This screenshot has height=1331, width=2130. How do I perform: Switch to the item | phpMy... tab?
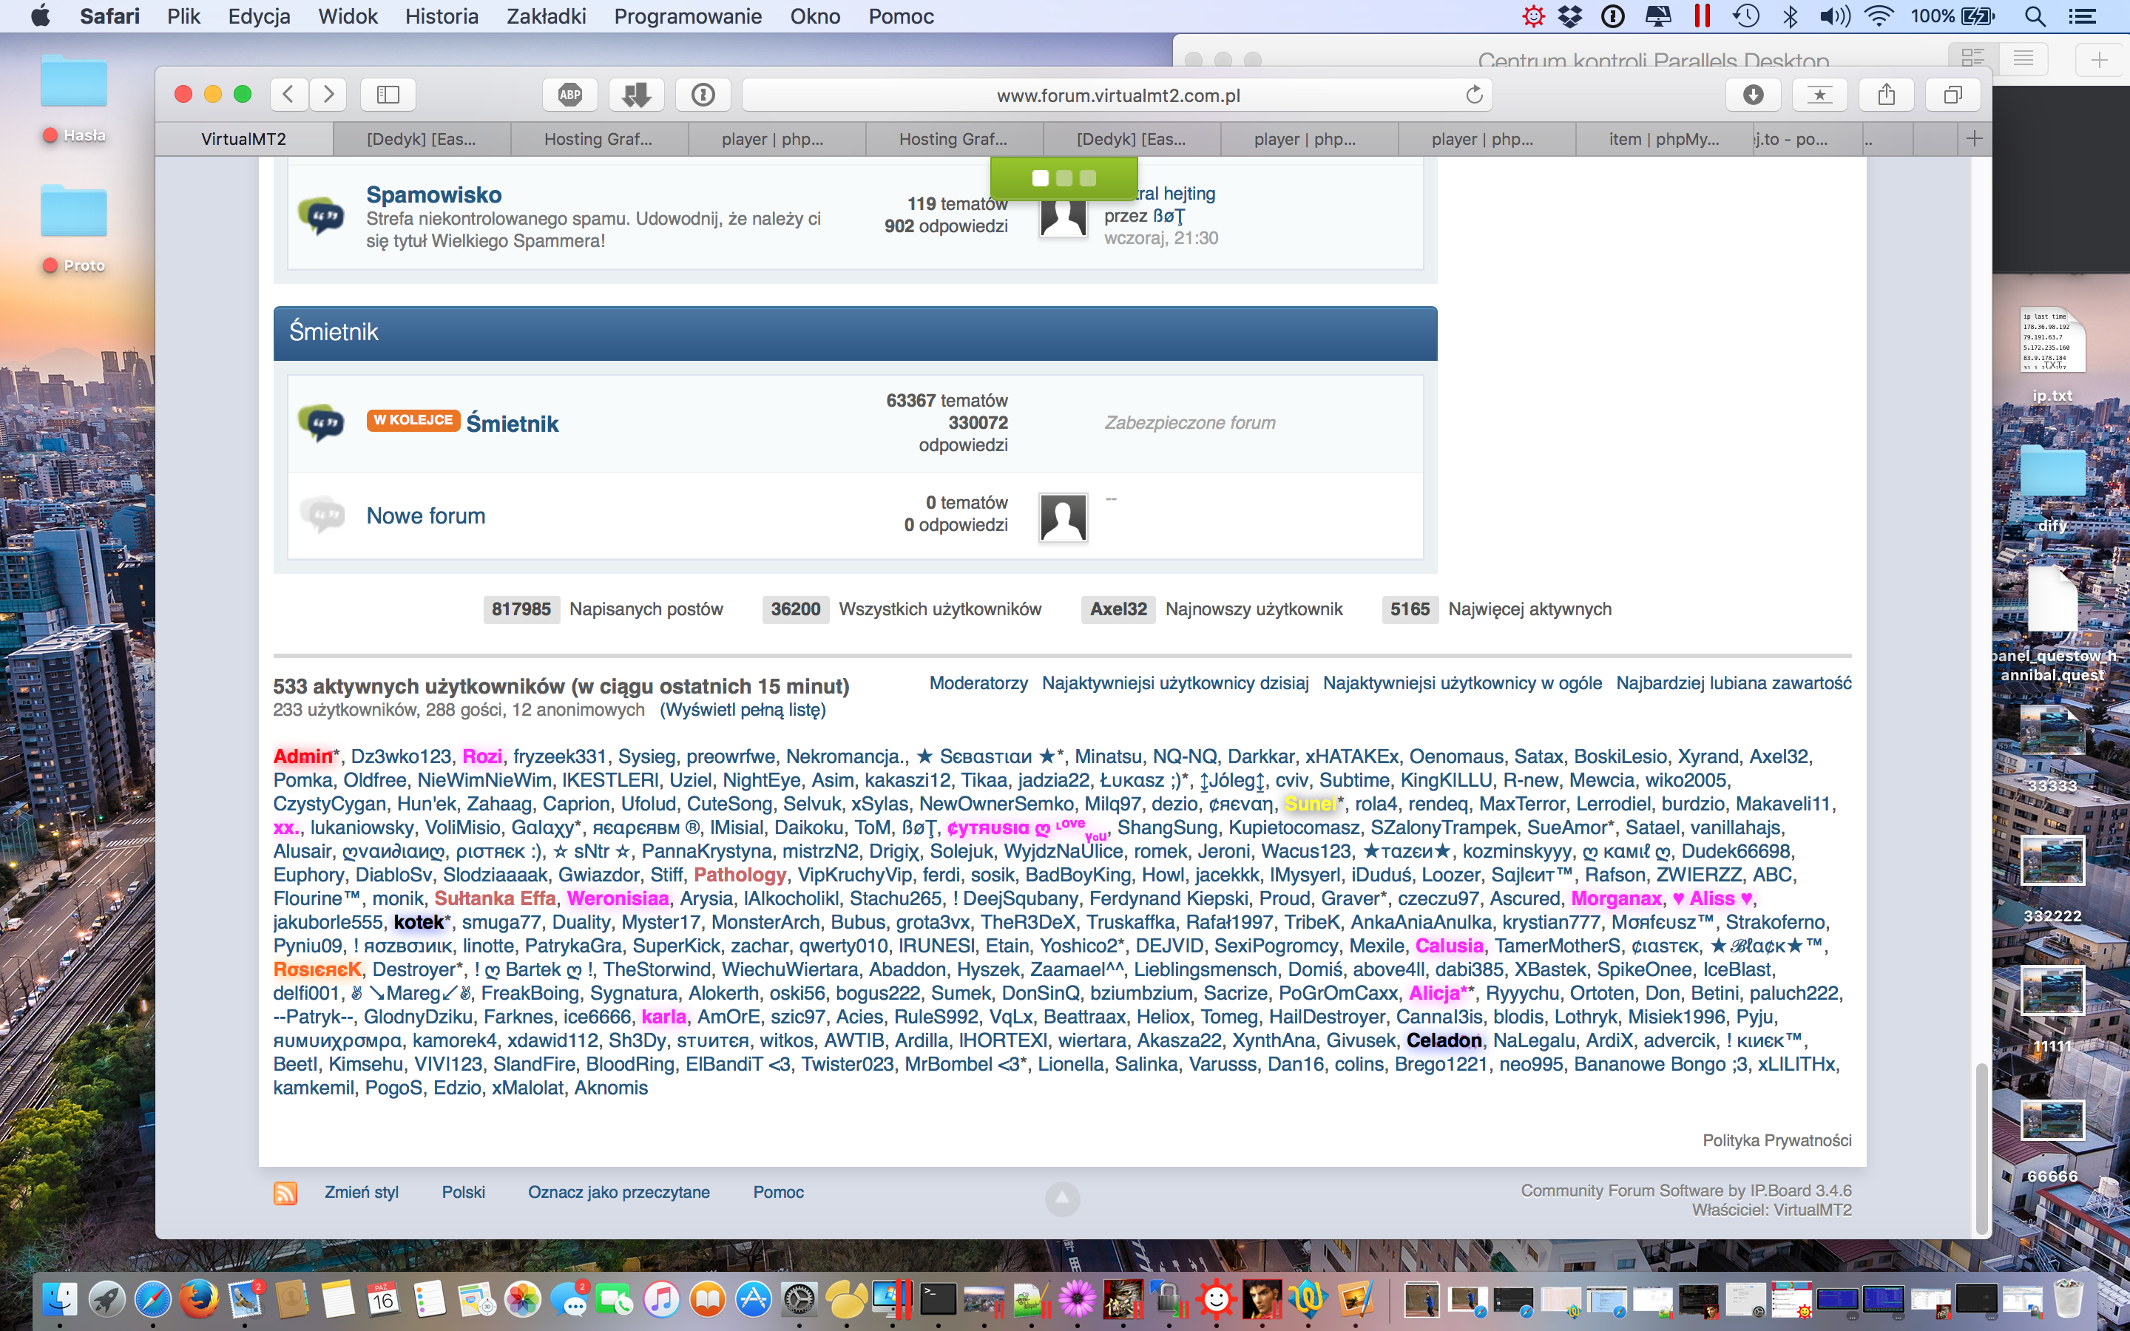tap(1663, 138)
